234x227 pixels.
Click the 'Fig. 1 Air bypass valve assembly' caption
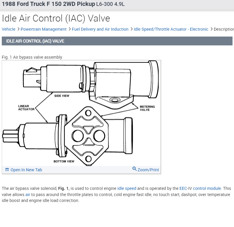point(32,57)
